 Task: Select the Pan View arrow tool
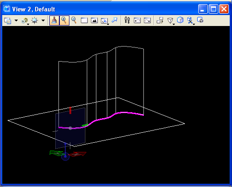click(115, 20)
